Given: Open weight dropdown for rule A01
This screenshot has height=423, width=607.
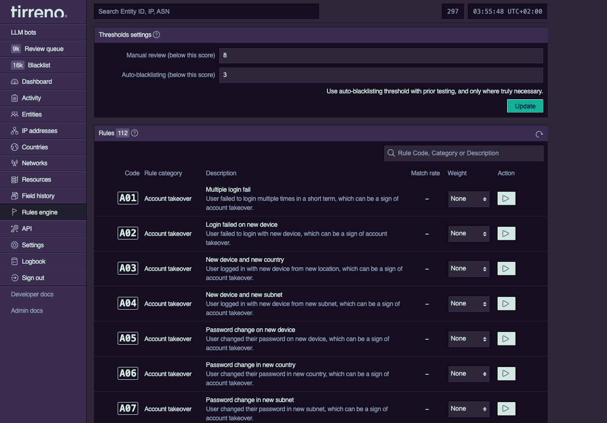Looking at the screenshot, I should click(x=468, y=199).
